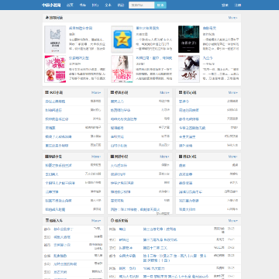Open the 全本 completed-books nav item
Image resolution: width=279 pixels, height=279 pixels.
coord(108,5)
